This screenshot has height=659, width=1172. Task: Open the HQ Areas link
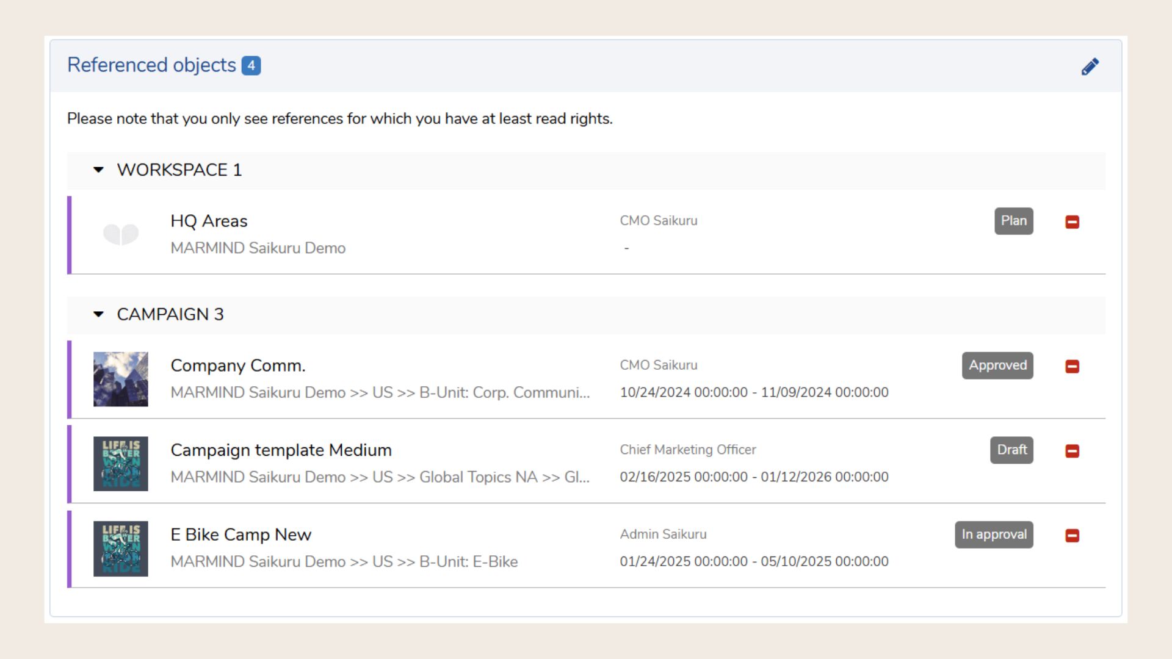[209, 221]
